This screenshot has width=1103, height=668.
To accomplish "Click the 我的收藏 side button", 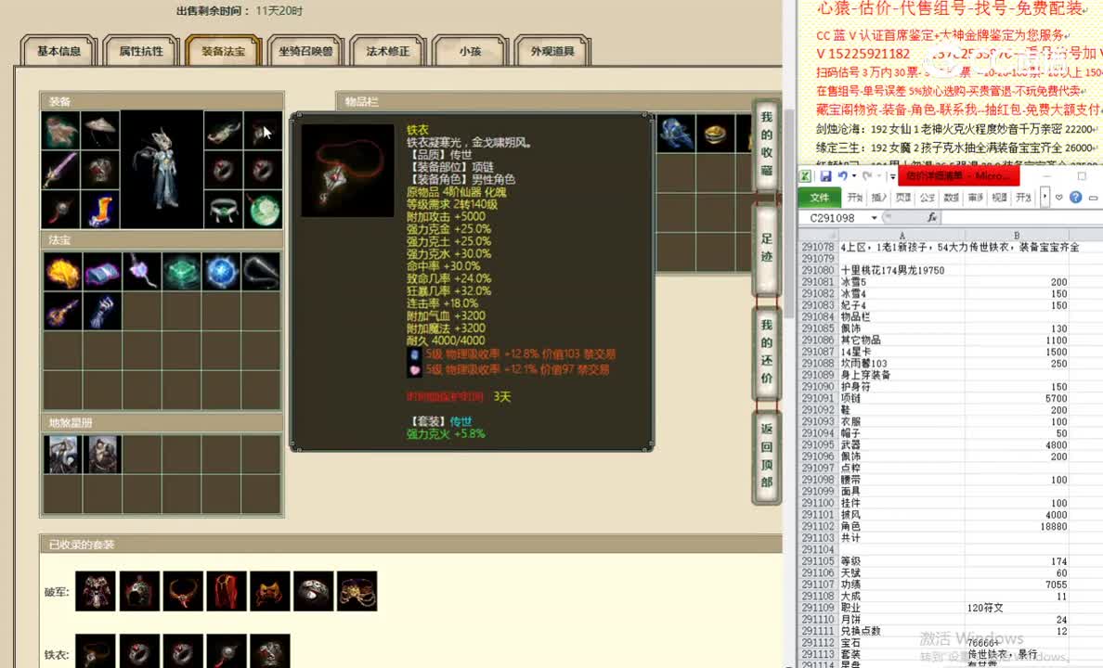I will [x=766, y=144].
